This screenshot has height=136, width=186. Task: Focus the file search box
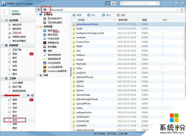(140, 3)
